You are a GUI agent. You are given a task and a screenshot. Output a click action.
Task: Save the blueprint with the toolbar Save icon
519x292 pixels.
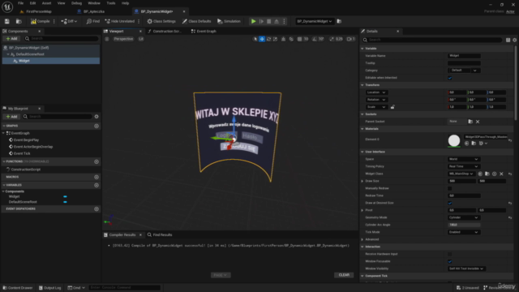(7, 21)
